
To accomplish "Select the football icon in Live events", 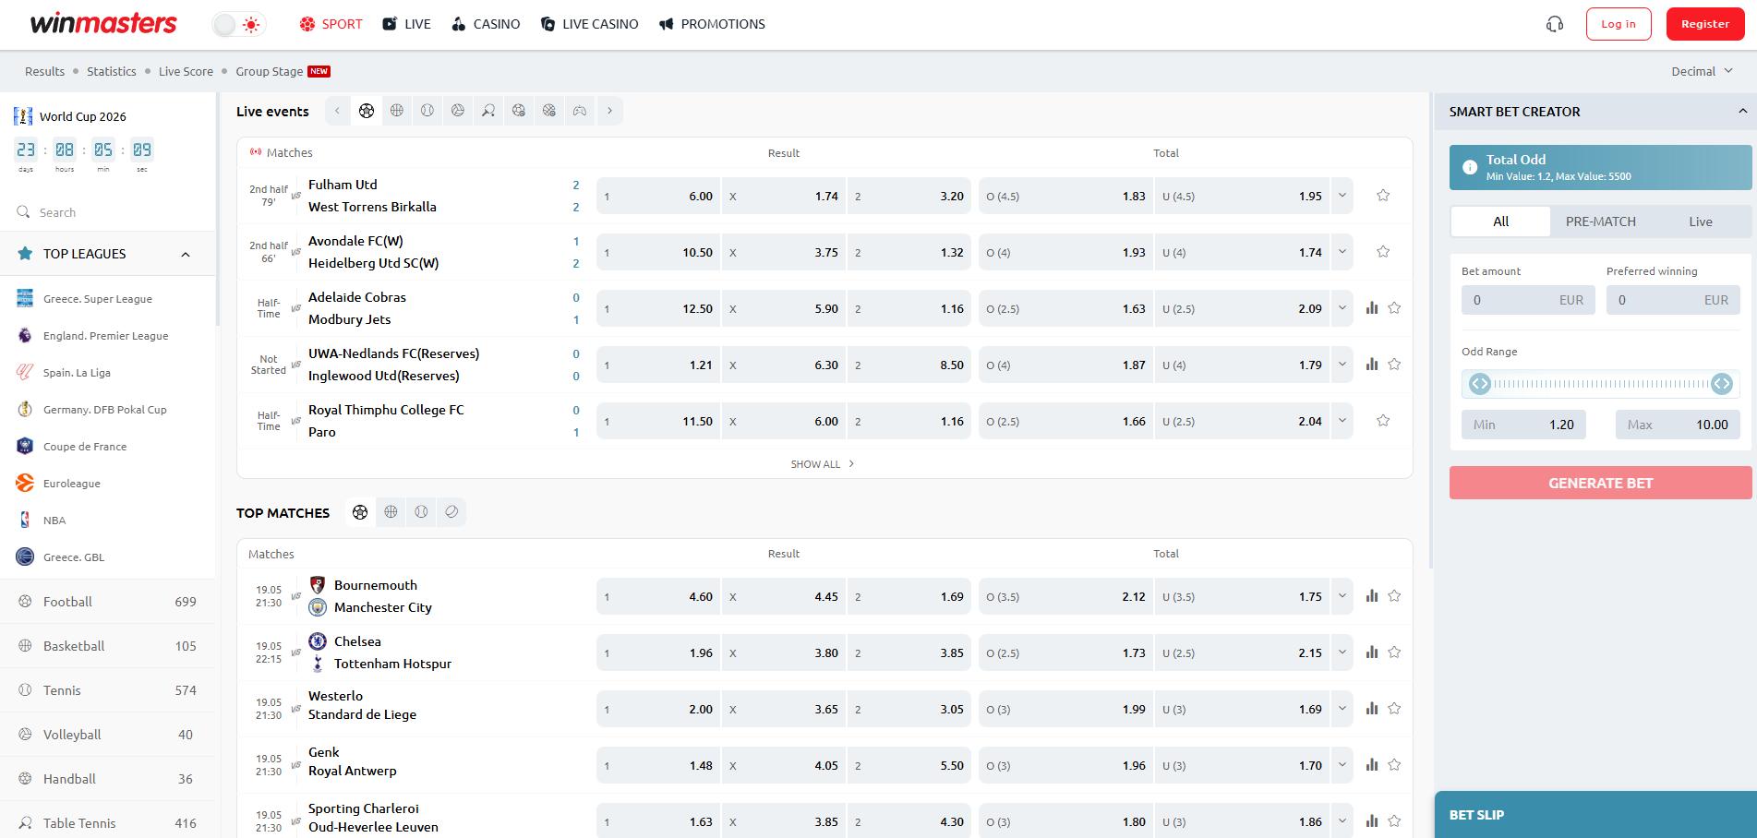I will click(367, 111).
